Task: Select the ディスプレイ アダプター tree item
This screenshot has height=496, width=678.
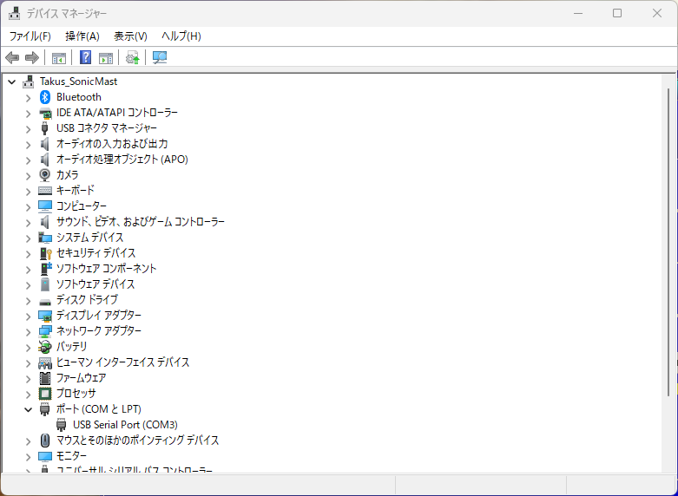Action: [x=98, y=316]
